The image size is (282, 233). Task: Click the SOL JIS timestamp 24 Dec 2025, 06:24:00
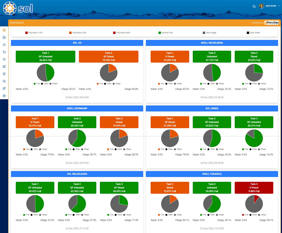click(77, 98)
